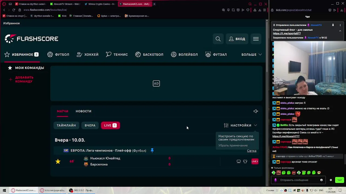This screenshot has height=194, width=346.
Task: Collapse the pinned chat message
Action: click(340, 31)
